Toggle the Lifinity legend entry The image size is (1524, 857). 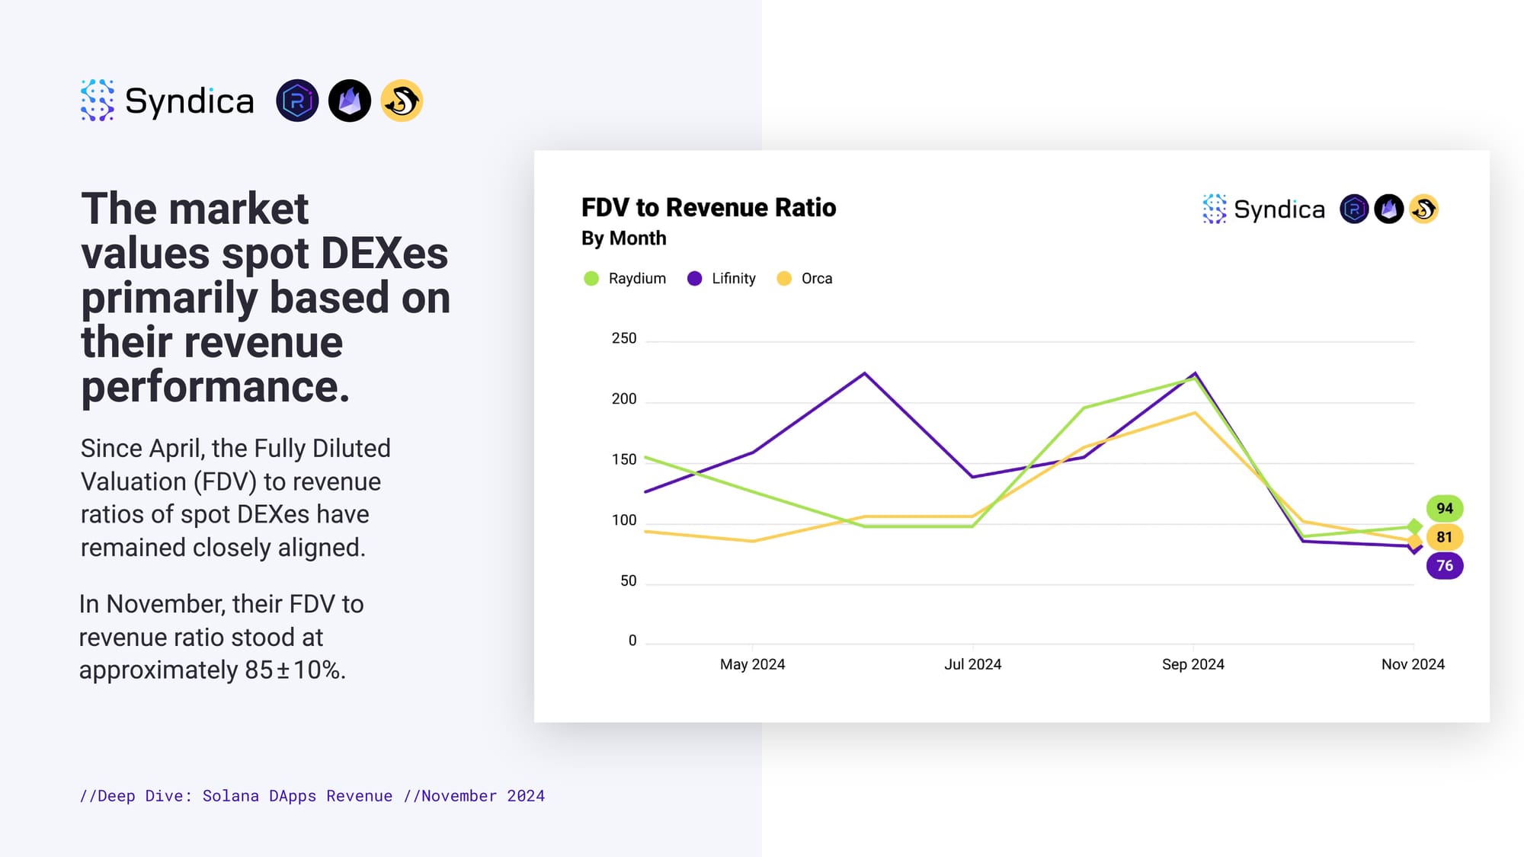pyautogui.click(x=722, y=279)
